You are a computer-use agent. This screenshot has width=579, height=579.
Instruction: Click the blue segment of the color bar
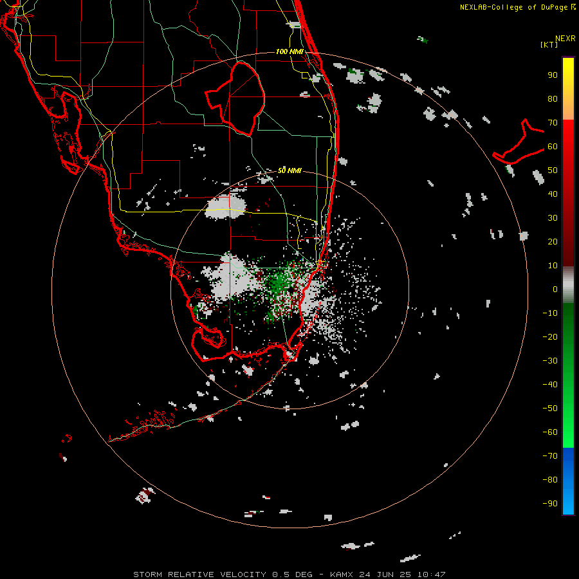(568, 481)
